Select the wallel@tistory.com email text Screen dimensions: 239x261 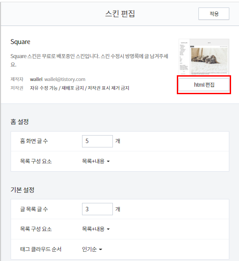point(65,79)
